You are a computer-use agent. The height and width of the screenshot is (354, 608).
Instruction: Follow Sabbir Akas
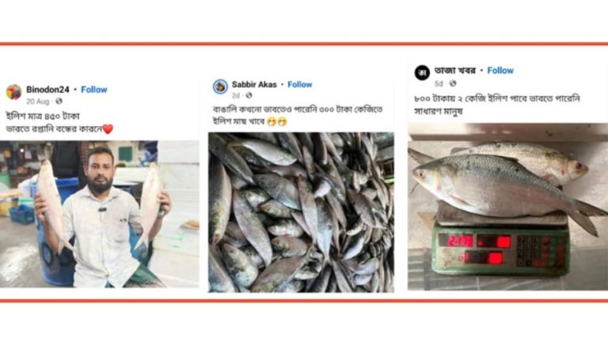point(300,85)
